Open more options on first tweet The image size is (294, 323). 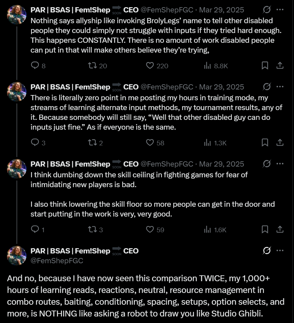click(x=280, y=9)
